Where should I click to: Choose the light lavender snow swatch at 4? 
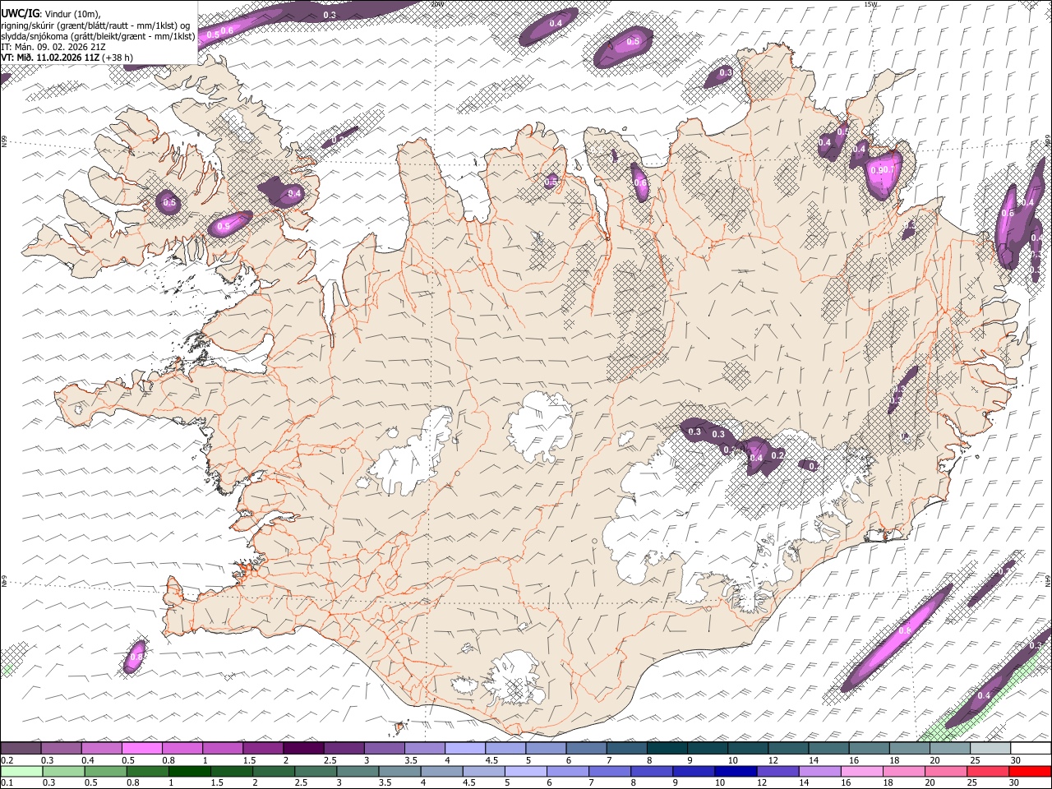(x=464, y=748)
